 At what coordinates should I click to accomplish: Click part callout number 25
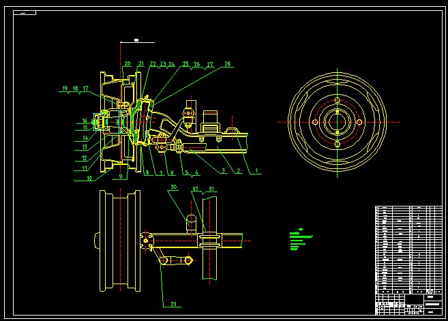point(185,64)
